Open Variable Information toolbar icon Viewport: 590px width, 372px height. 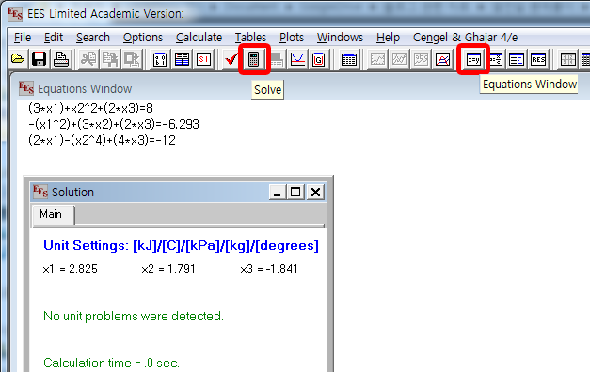pyautogui.click(x=160, y=59)
